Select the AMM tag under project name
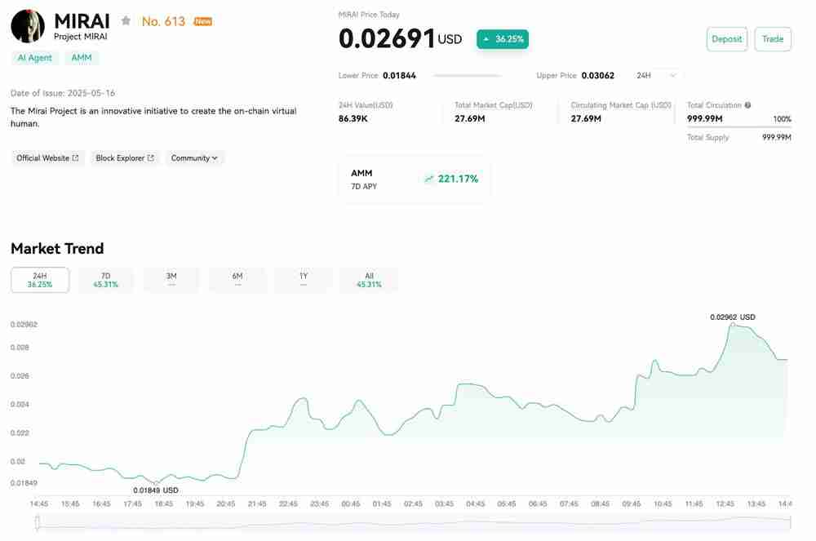 82,58
